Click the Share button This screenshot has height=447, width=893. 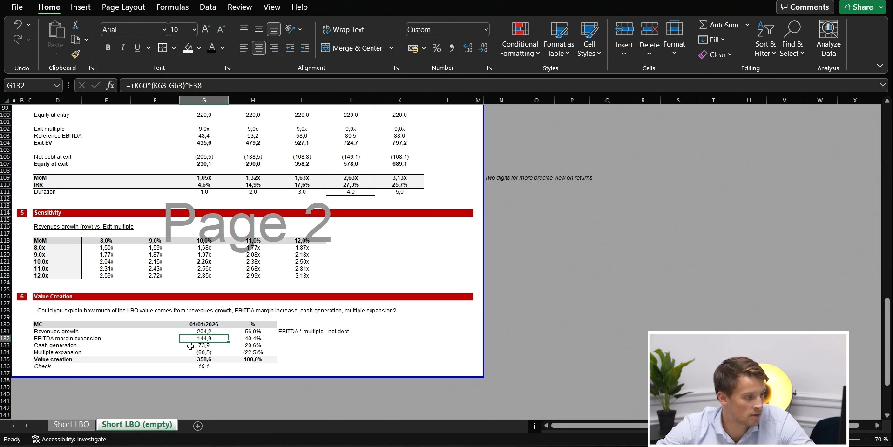[x=859, y=7]
